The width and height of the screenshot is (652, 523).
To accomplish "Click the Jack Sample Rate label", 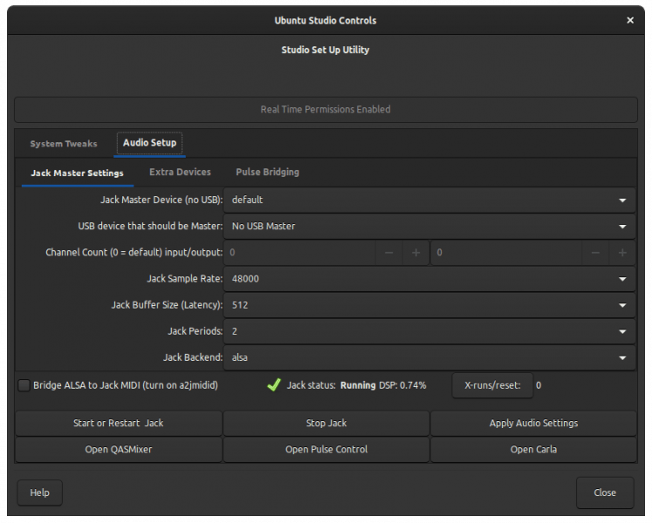I will click(x=185, y=279).
